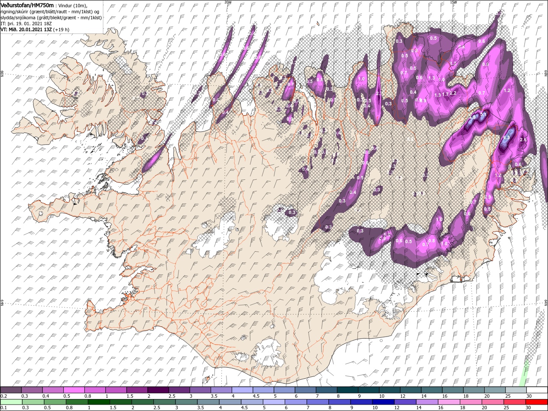
Task: Select lower-row darkest green swatch for 1
Action: [x=98, y=402]
